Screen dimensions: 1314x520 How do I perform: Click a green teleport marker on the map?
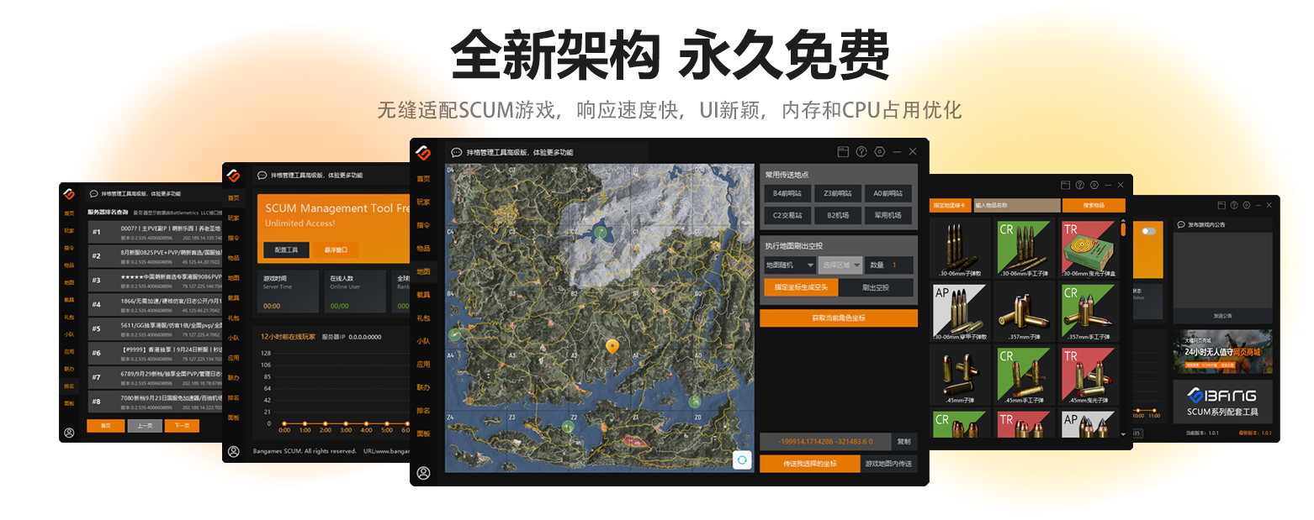pos(601,231)
